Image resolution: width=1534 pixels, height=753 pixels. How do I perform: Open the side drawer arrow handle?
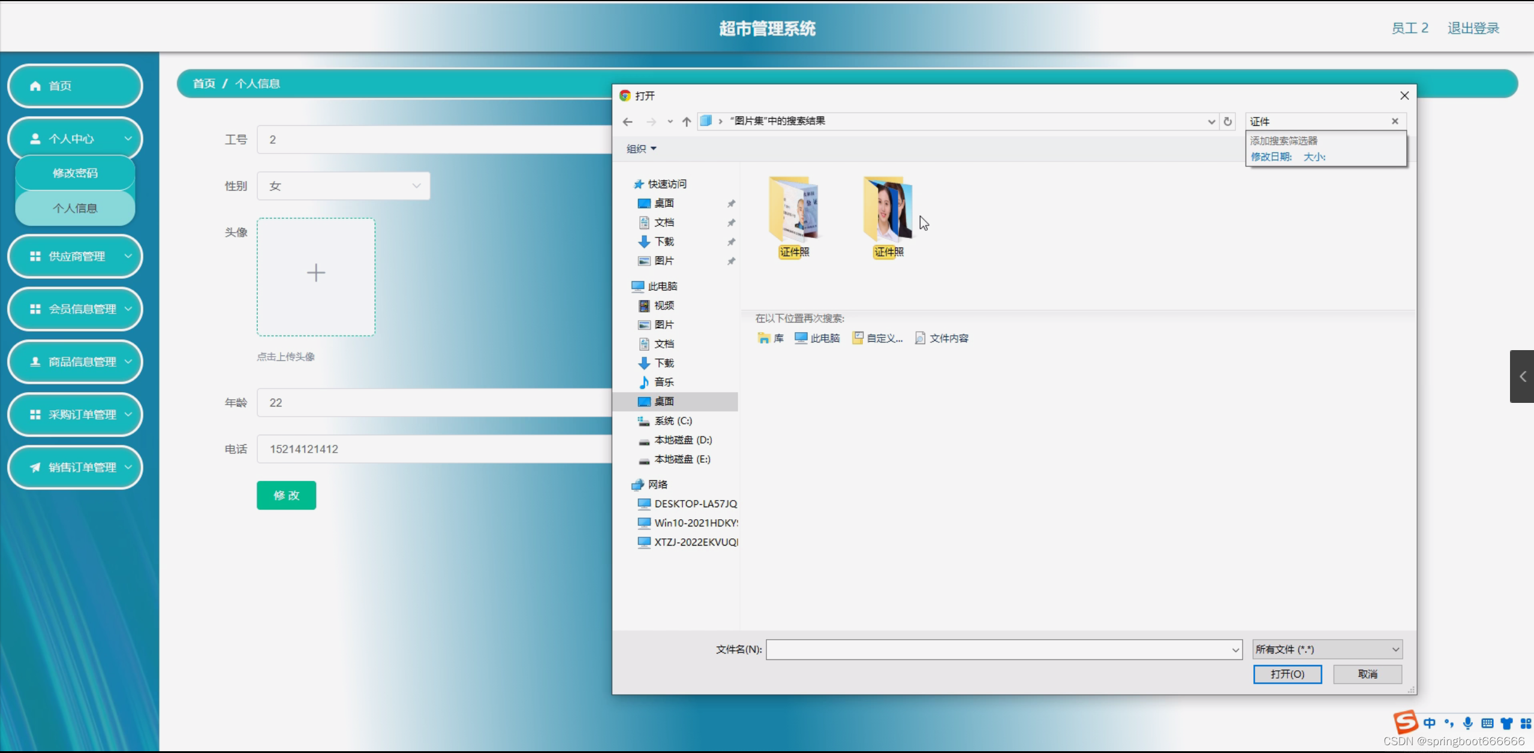pos(1522,376)
